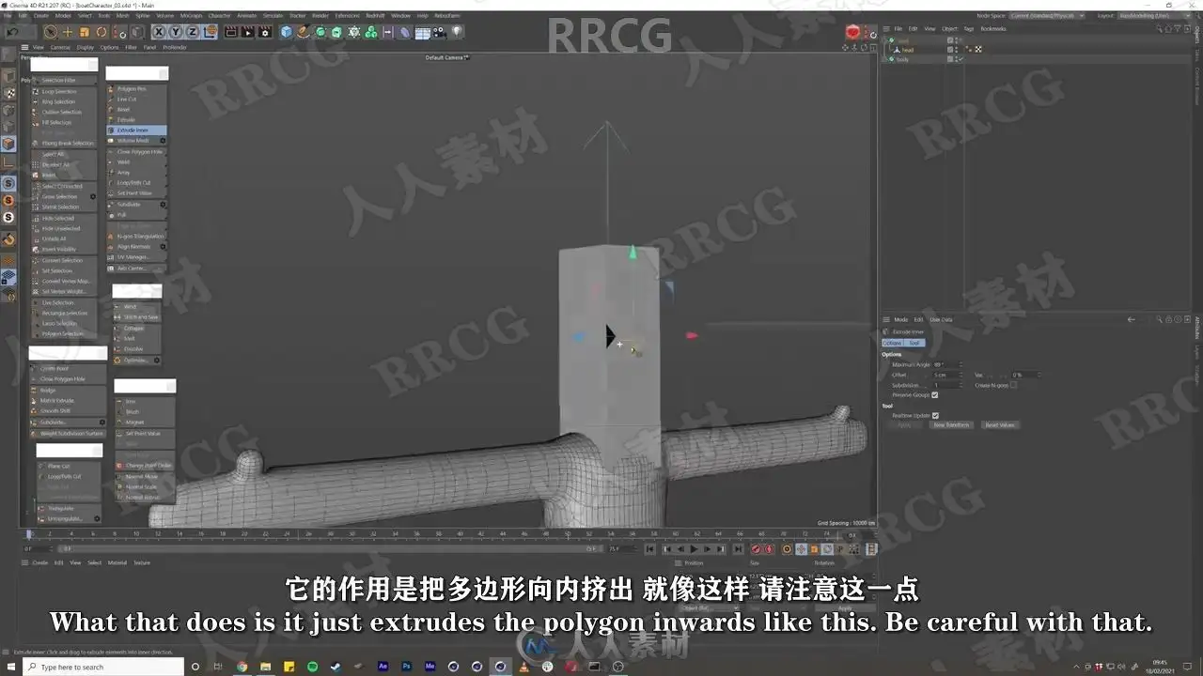Viewport: 1203px width, 676px height.
Task: Click the Subdivision value field
Action: (946, 385)
